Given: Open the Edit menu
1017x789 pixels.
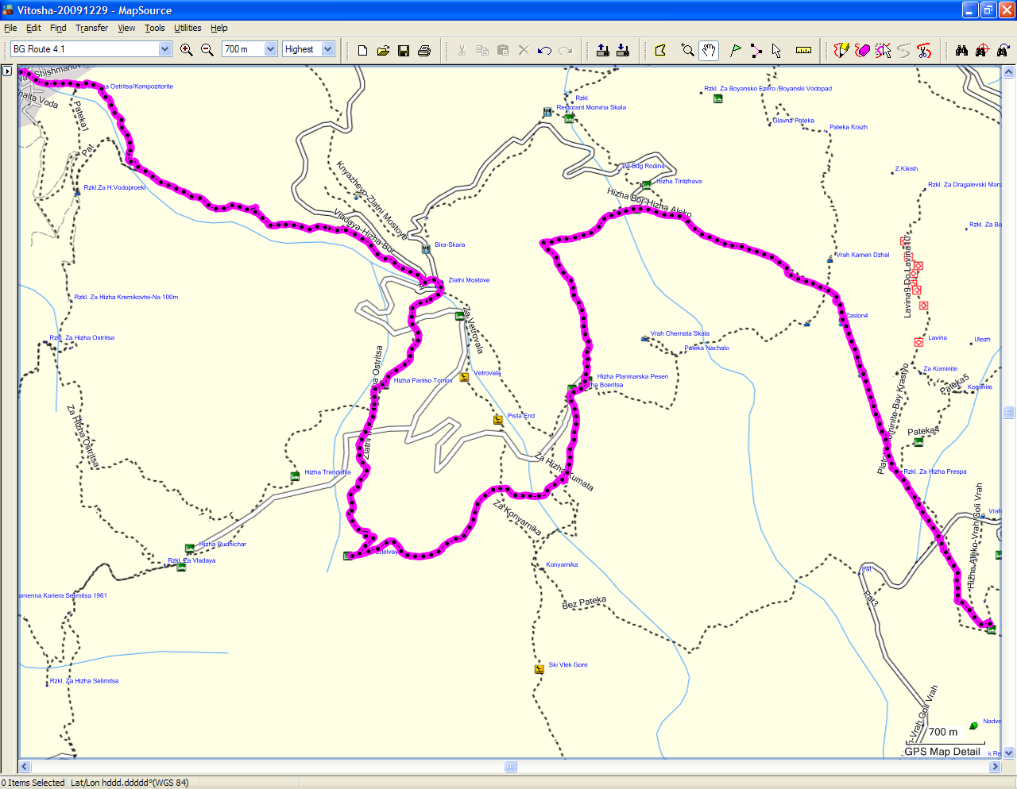Looking at the screenshot, I should 33,28.
